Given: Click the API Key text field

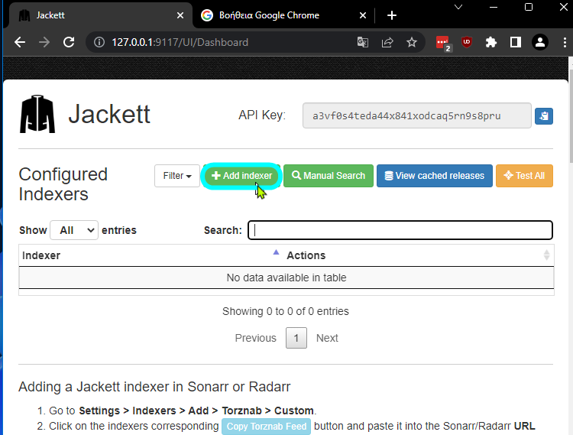Looking at the screenshot, I should point(417,115).
